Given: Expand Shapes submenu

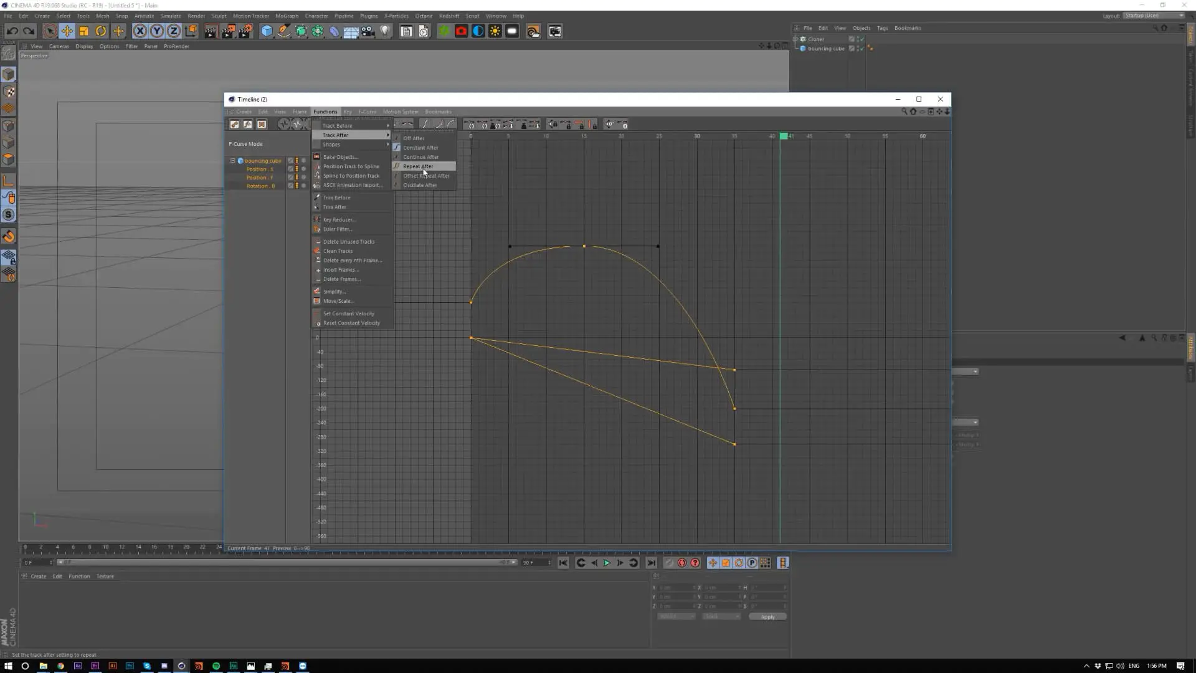Looking at the screenshot, I should pyautogui.click(x=352, y=145).
